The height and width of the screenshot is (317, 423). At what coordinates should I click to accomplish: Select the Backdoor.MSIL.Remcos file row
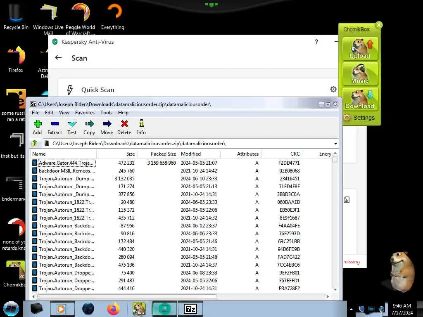[181, 170]
